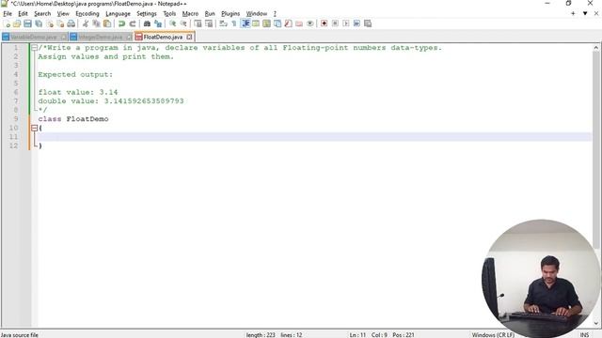
Task: Open the File menu
Action: (8, 13)
